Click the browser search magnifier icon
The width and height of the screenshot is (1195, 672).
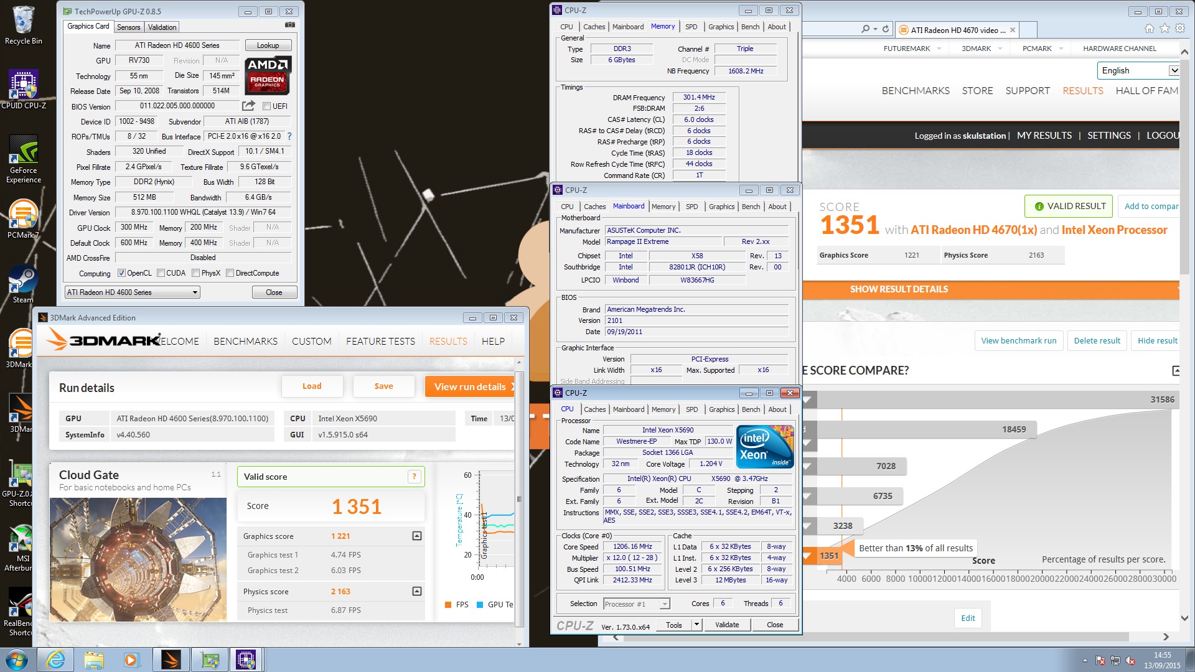(865, 29)
